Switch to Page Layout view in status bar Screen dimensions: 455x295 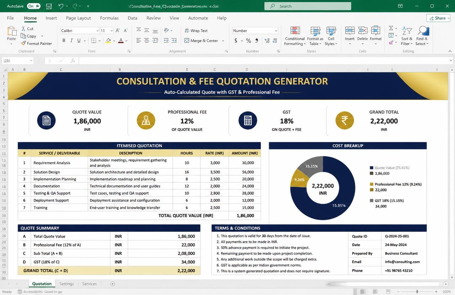tap(374, 291)
